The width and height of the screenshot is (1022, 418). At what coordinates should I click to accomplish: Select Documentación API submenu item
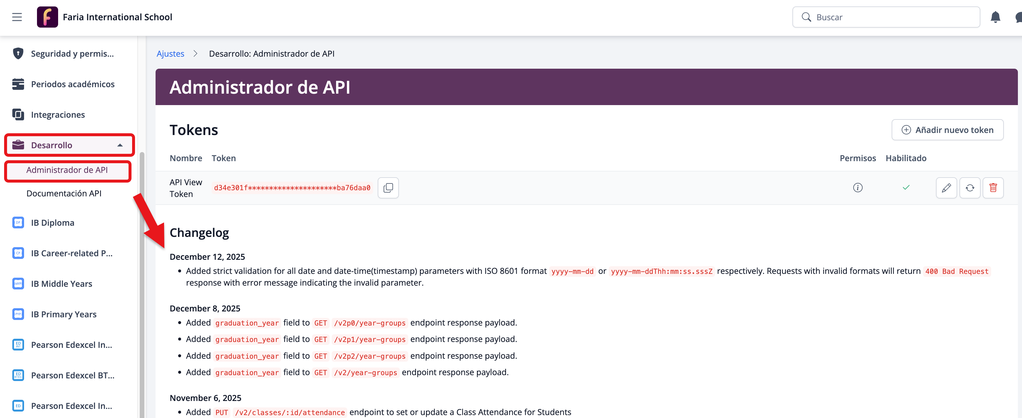point(64,193)
